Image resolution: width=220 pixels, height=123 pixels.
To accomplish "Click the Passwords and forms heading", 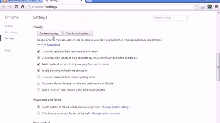I will [47, 100].
